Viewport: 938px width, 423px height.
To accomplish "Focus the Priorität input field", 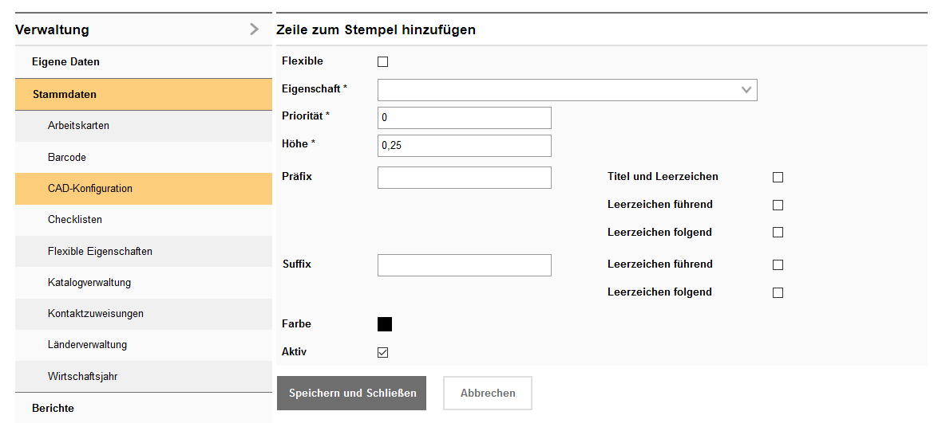I will (464, 118).
